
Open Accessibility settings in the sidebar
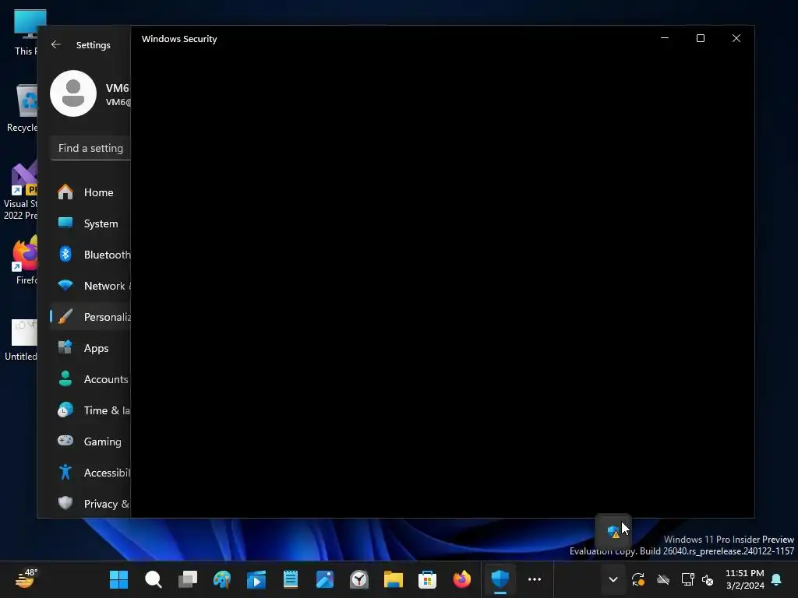pos(90,473)
